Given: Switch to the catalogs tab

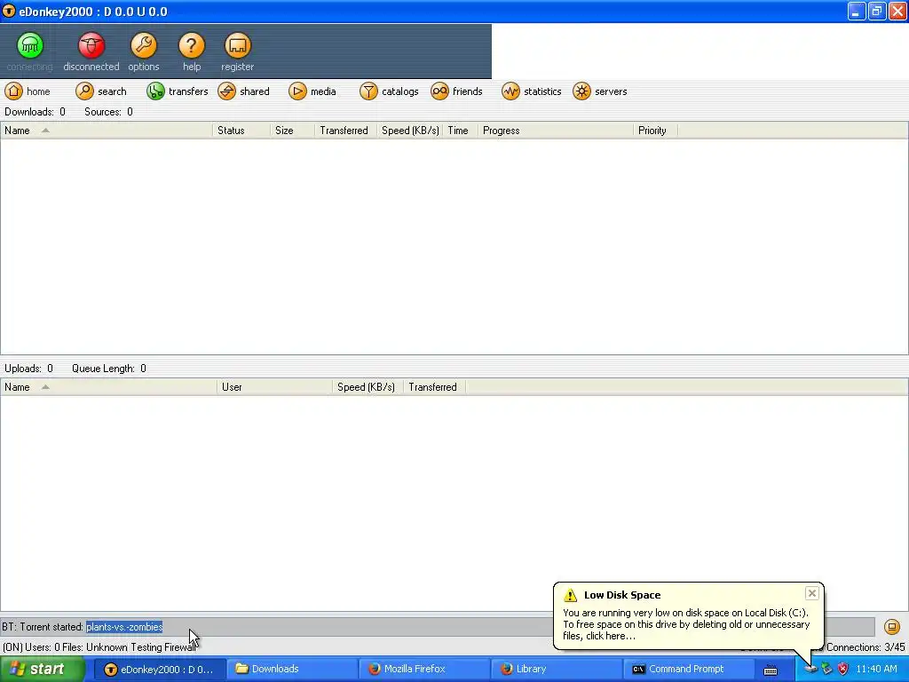Looking at the screenshot, I should (389, 91).
